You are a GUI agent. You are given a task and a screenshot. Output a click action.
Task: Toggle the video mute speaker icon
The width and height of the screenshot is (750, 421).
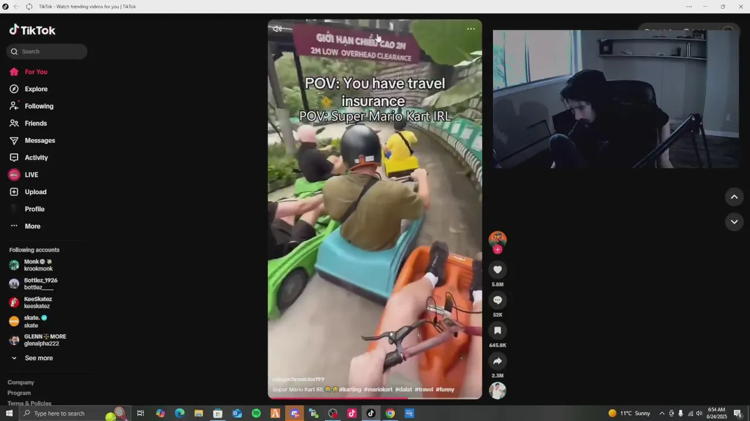pyautogui.click(x=278, y=29)
